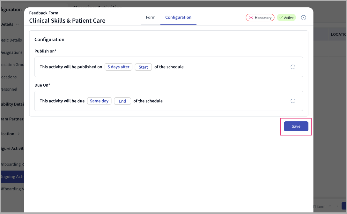Reset the Publish on settings using its refresh icon

pos(293,67)
